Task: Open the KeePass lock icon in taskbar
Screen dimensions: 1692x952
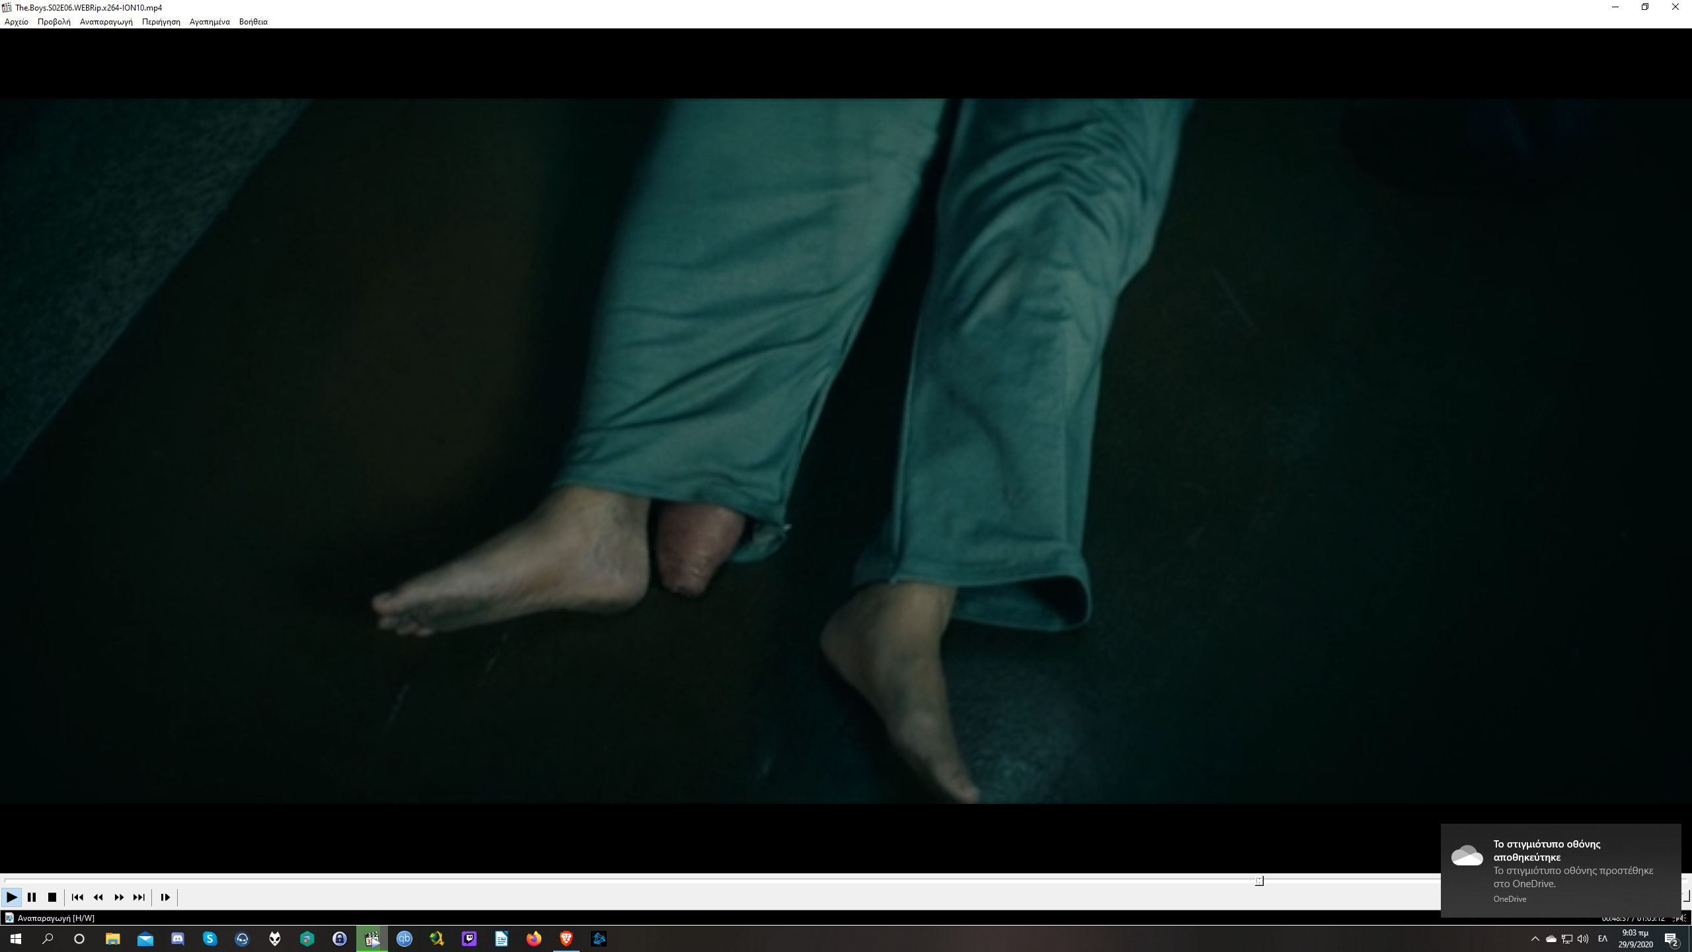Action: tap(340, 939)
